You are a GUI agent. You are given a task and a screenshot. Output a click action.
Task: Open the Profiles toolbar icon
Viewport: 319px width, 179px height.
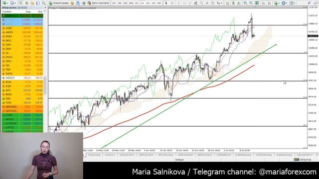point(12,3)
